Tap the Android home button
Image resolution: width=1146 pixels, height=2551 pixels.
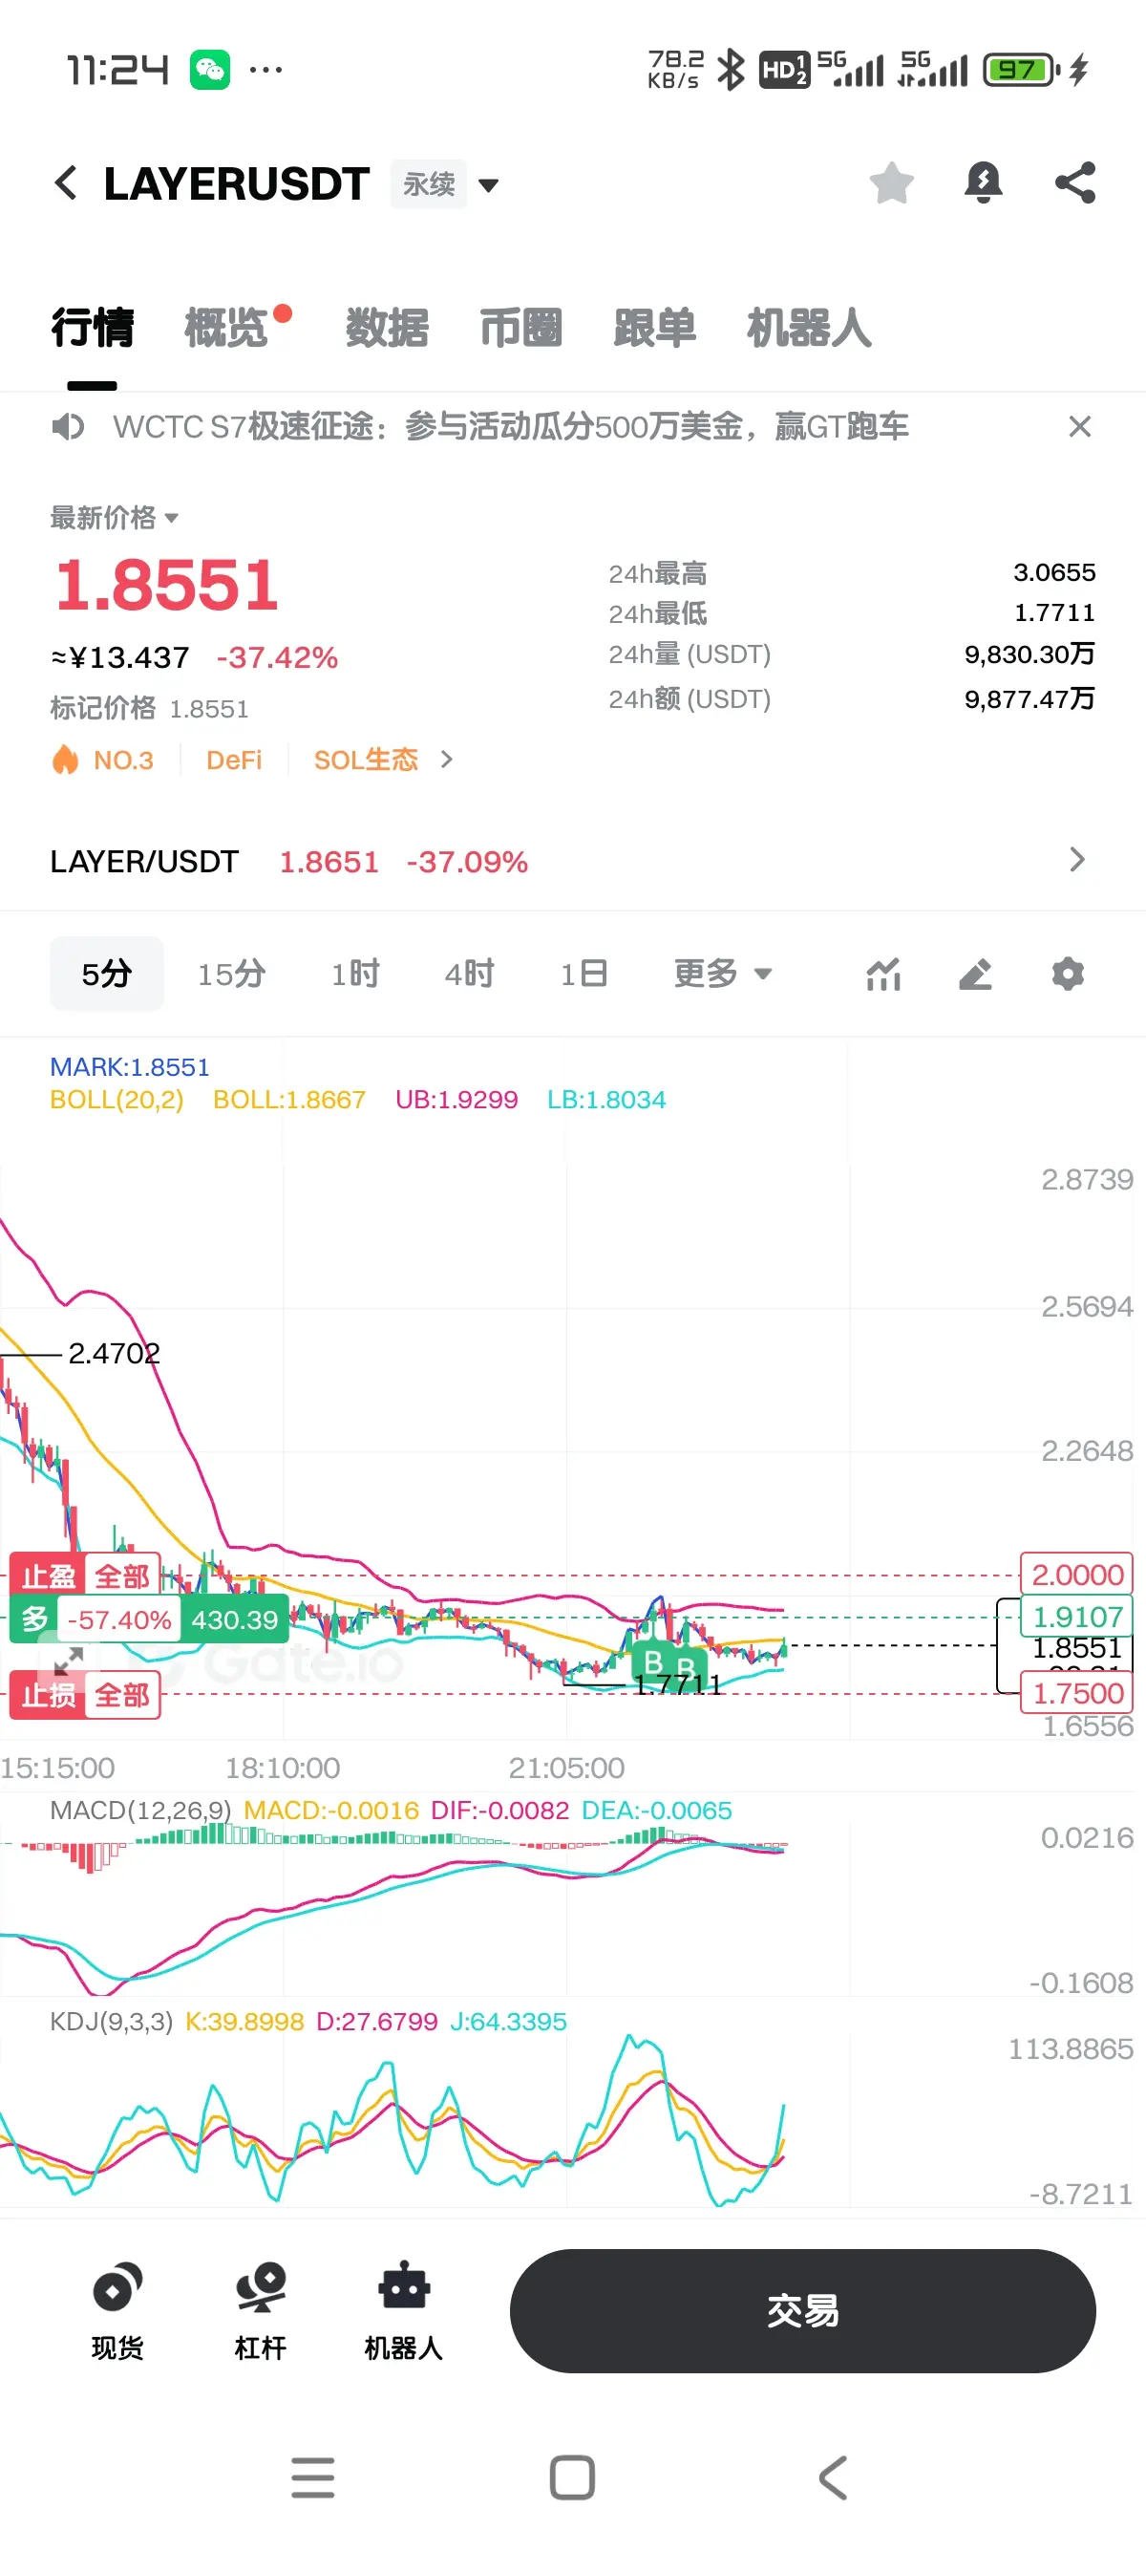(x=572, y=2477)
